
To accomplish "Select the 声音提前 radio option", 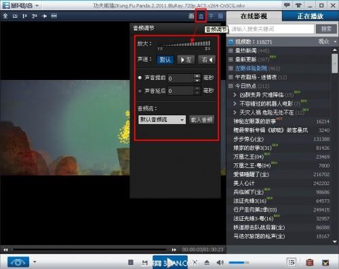I will pos(140,78).
